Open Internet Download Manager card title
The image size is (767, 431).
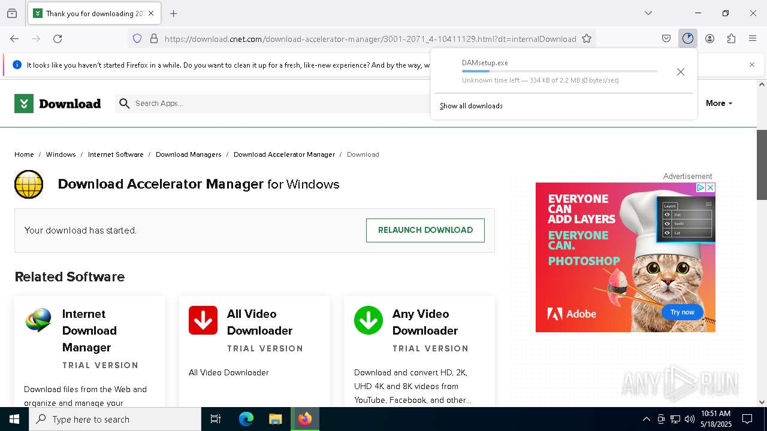(89, 330)
